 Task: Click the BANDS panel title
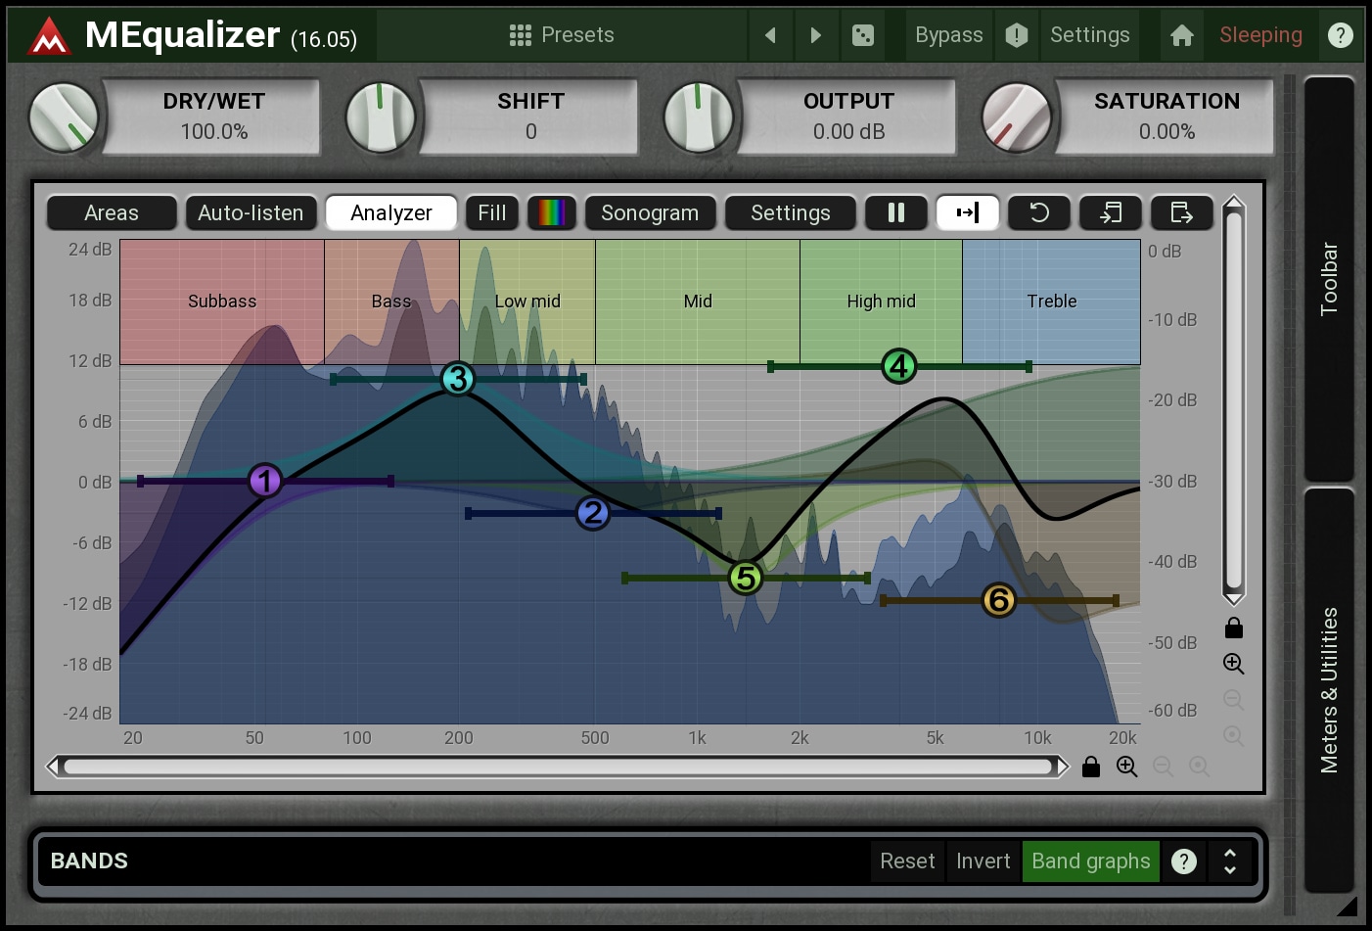(x=89, y=861)
